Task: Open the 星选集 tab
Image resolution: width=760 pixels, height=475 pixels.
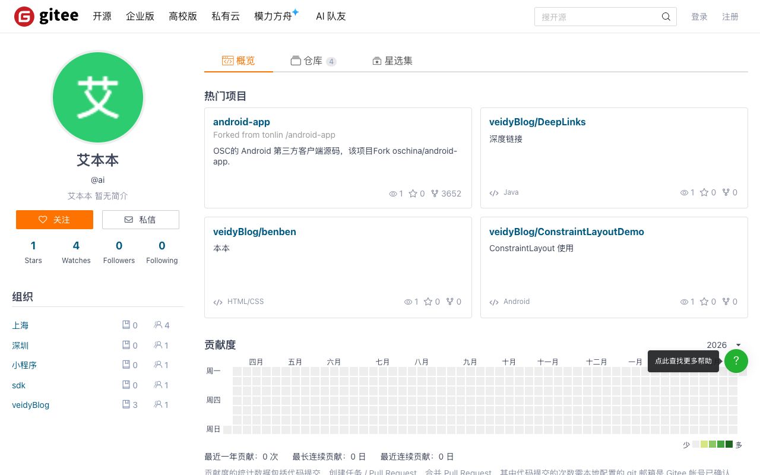Action: tap(392, 61)
